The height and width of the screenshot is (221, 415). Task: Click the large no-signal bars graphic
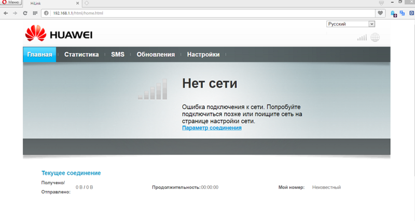click(x=153, y=89)
